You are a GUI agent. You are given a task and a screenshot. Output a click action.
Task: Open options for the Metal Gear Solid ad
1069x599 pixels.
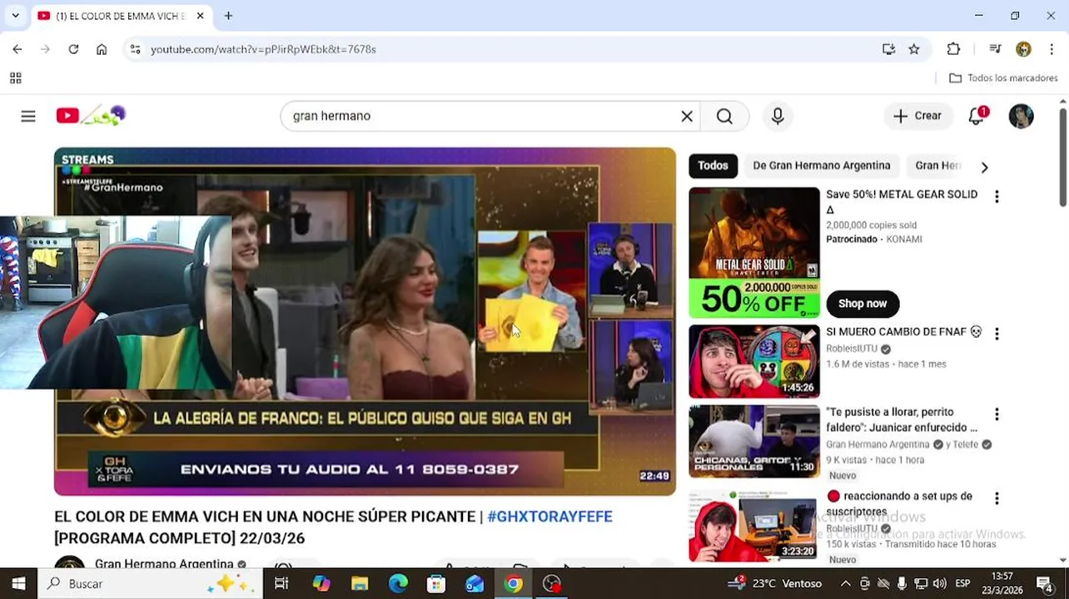point(997,197)
